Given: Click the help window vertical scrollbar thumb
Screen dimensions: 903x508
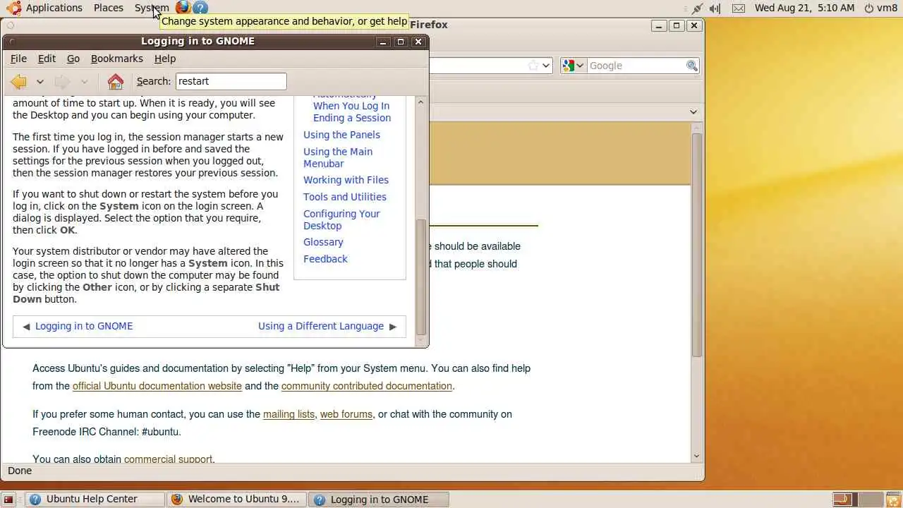Looking at the screenshot, I should 421,277.
